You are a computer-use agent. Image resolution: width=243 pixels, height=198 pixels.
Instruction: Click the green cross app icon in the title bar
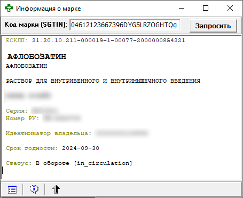coord(9,9)
